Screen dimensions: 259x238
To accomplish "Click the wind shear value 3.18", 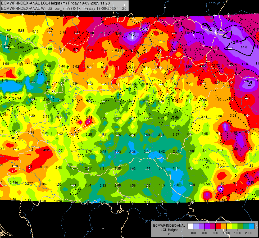I will click(x=4, y=81).
